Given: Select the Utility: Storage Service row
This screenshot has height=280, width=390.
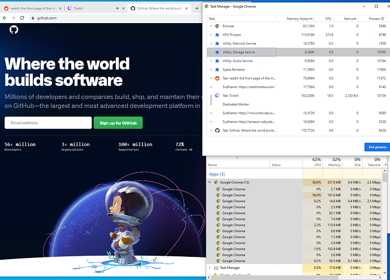Looking at the screenshot, I should [x=298, y=52].
